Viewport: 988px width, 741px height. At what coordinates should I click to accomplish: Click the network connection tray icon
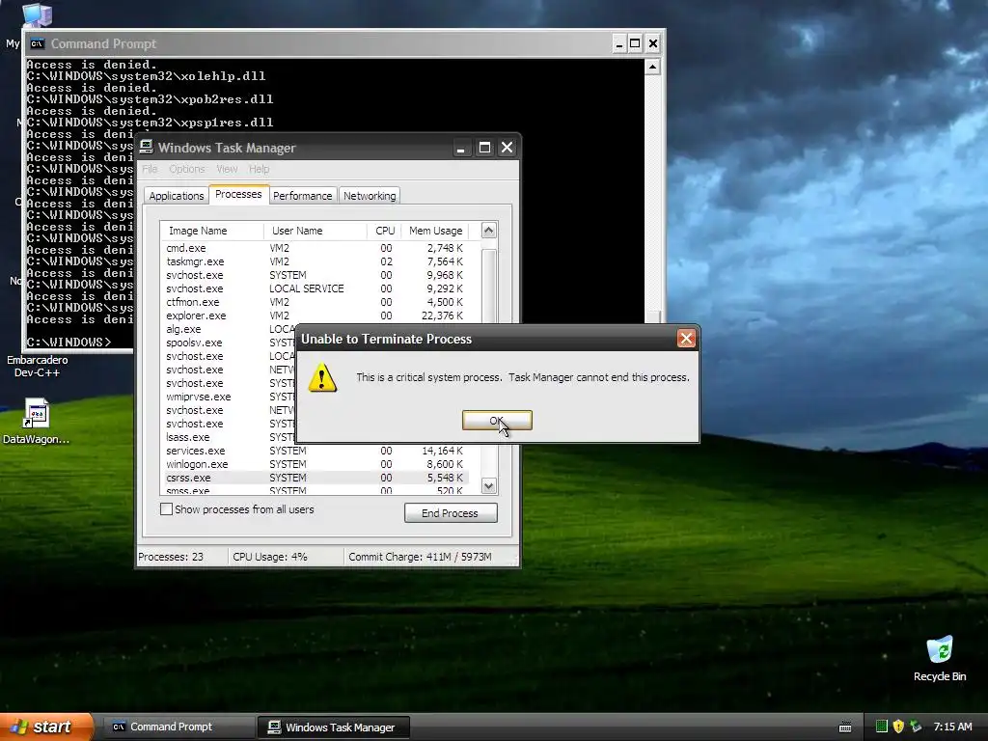[916, 727]
